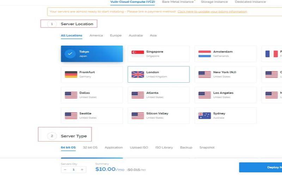Open the Backup server type tab
This screenshot has height=176, width=282.
coord(186,147)
